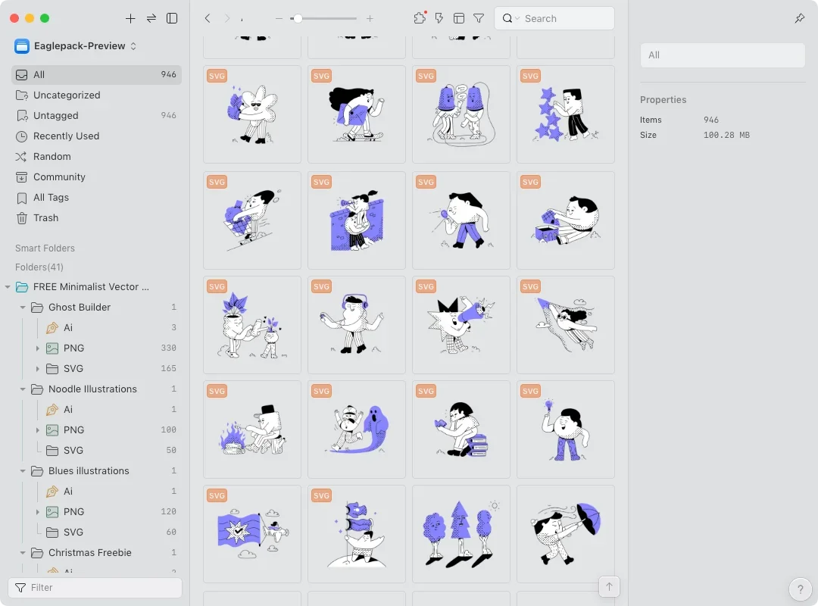Go forward with the right chevron
The image size is (818, 606).
(227, 18)
